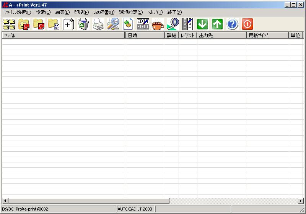Sort by the ファイル column header
Screen dimensions: 306x214
click(x=63, y=36)
